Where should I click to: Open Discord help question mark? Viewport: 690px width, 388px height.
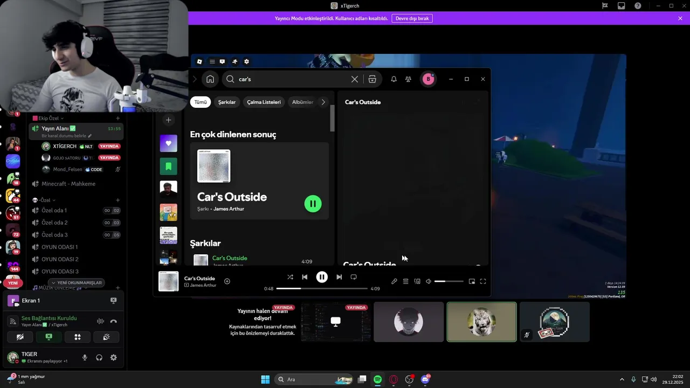tap(638, 6)
